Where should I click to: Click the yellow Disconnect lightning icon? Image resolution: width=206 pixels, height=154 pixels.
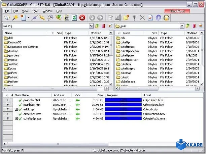42,18
